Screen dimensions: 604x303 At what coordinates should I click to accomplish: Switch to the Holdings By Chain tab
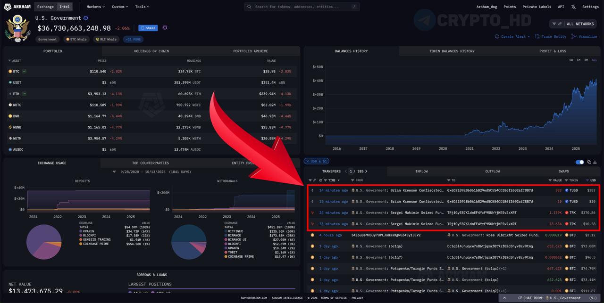point(151,51)
